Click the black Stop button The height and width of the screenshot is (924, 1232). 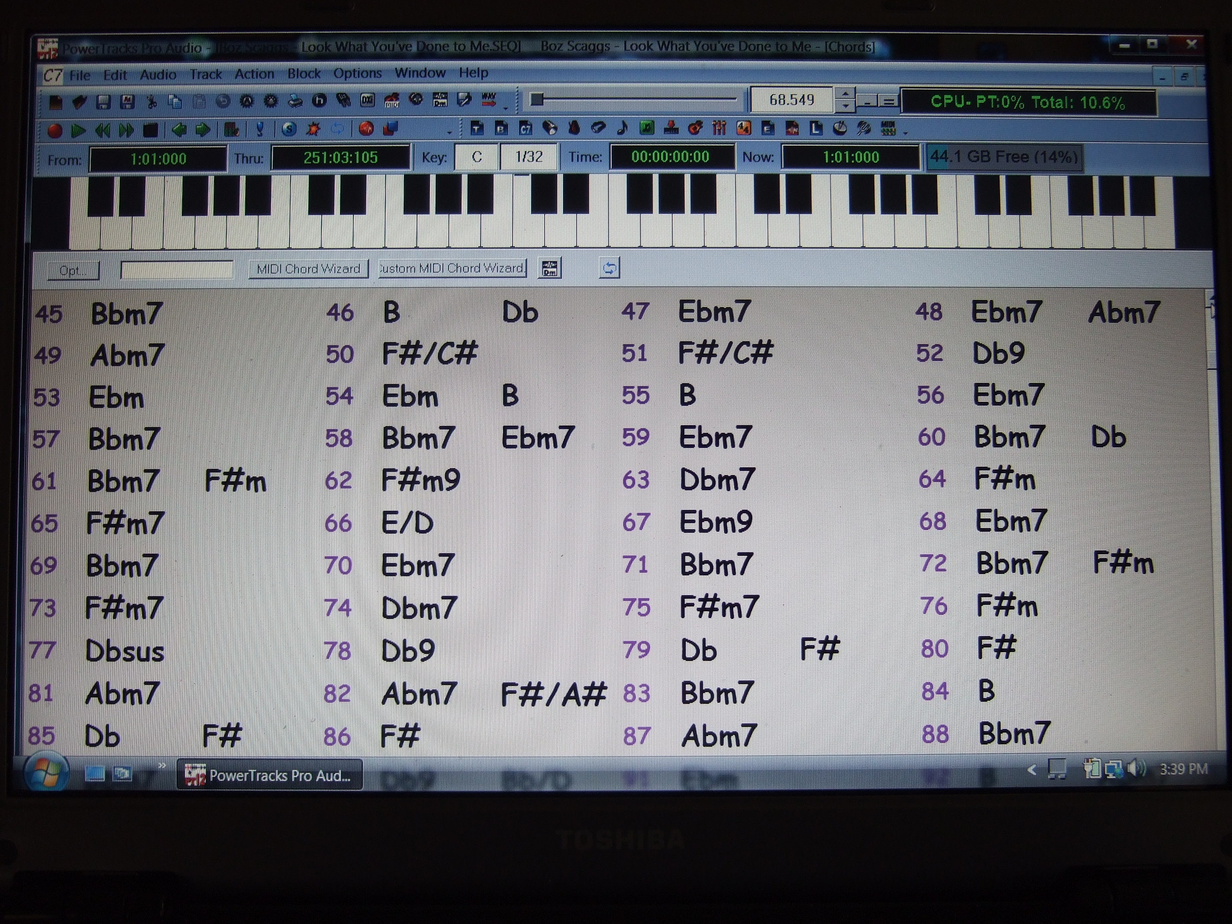point(150,131)
